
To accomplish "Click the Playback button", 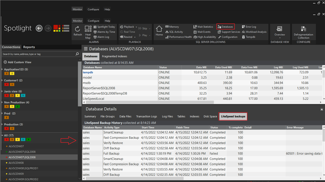I will (127, 27).
